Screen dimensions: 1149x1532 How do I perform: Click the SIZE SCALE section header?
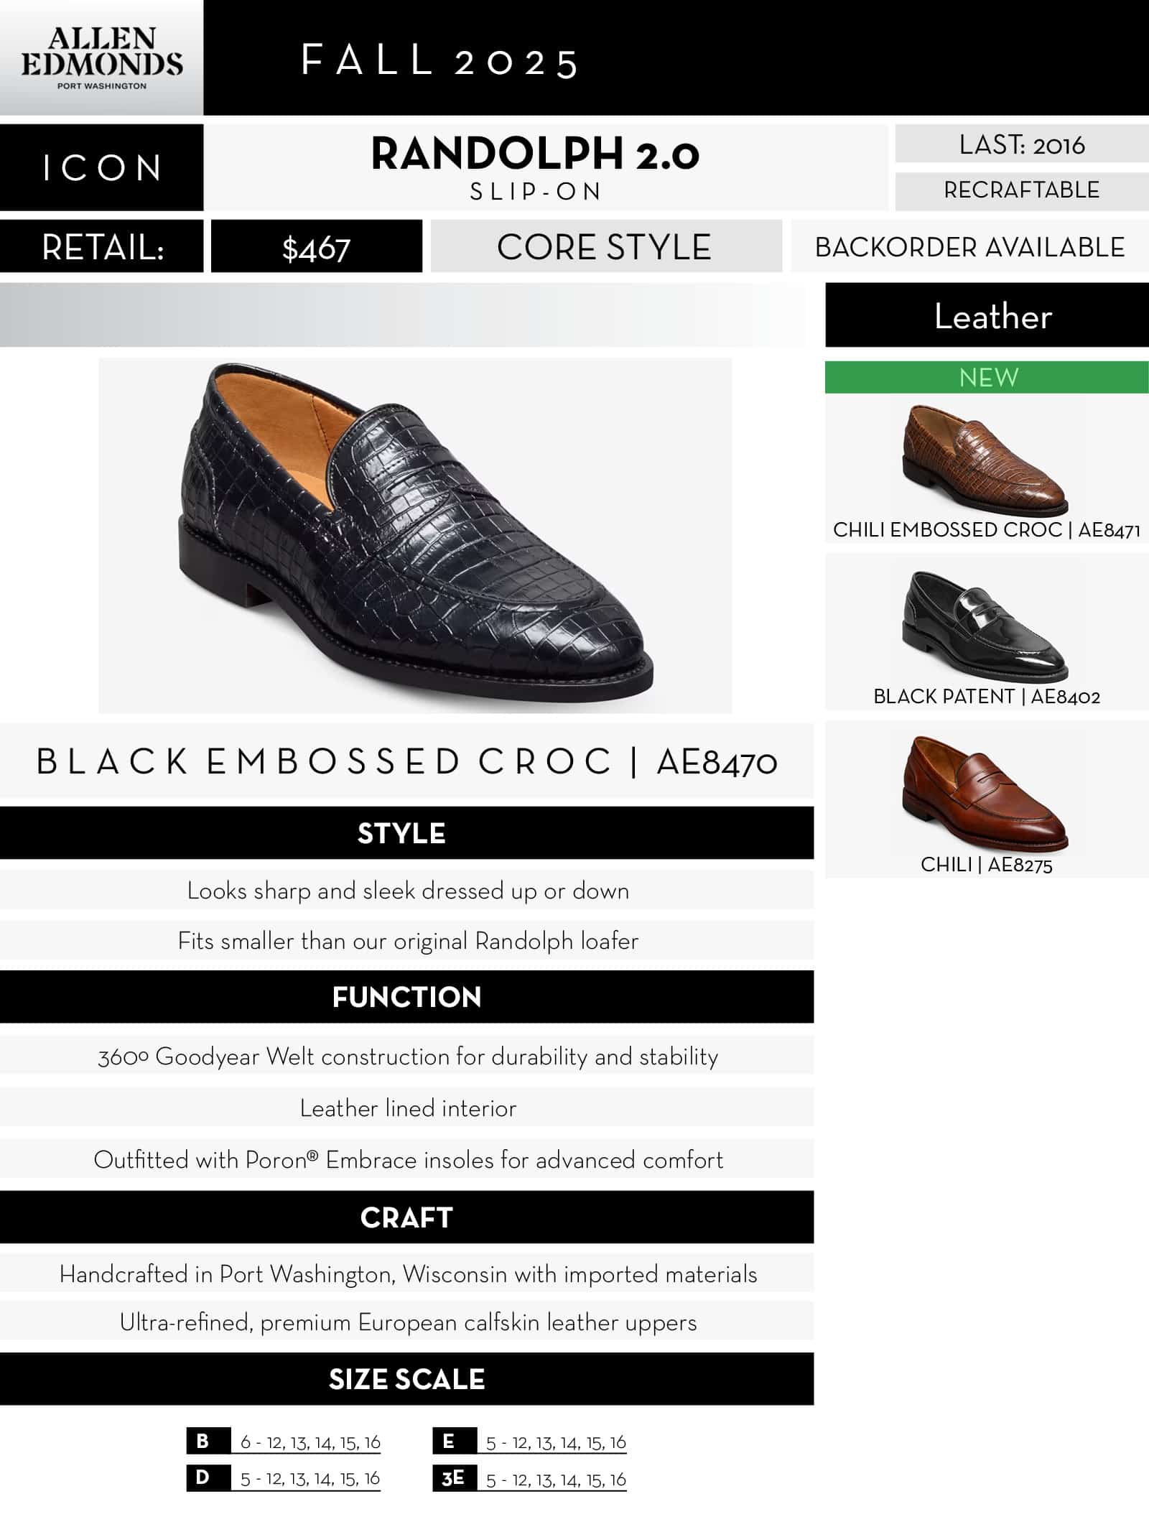coord(406,1379)
